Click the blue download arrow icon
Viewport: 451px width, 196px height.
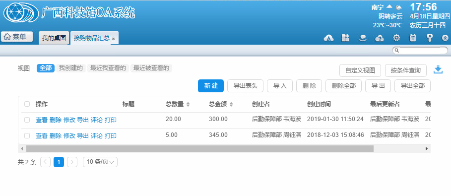[438, 69]
